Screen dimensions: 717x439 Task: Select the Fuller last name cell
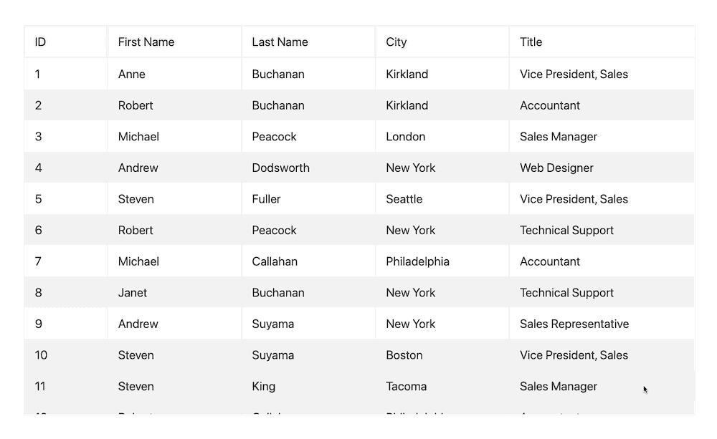(266, 199)
